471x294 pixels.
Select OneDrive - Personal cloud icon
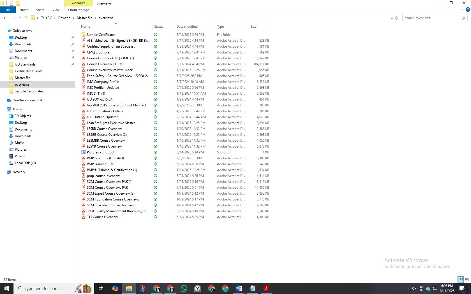click(x=9, y=100)
